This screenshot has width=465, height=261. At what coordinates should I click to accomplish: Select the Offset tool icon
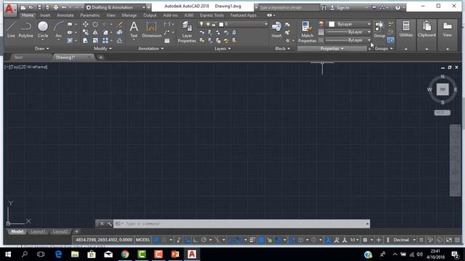[x=119, y=41]
